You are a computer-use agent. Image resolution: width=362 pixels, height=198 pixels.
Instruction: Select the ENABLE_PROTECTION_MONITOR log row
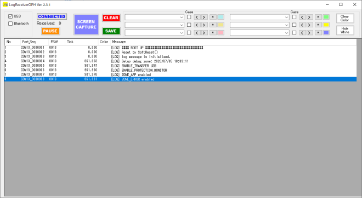point(180,70)
